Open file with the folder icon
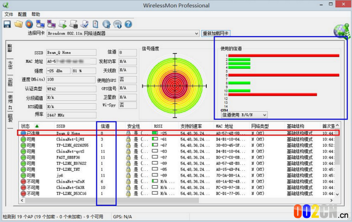 pos(19,24)
